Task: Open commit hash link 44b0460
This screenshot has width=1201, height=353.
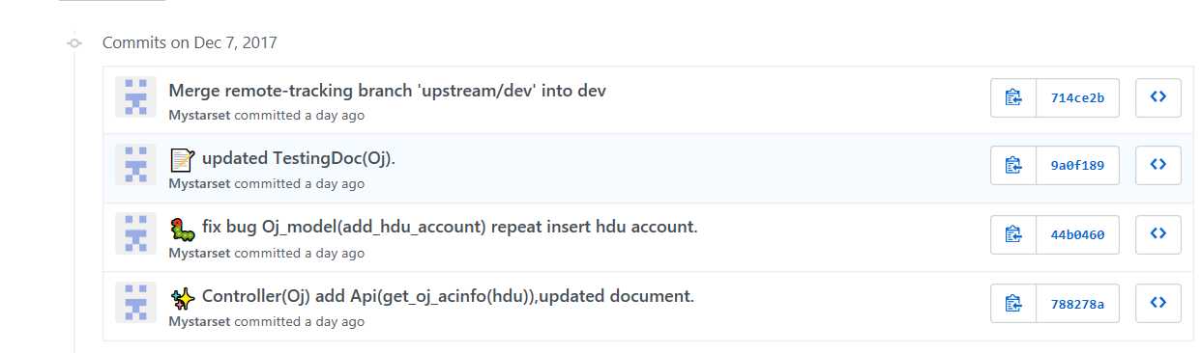Action: 1077,234
